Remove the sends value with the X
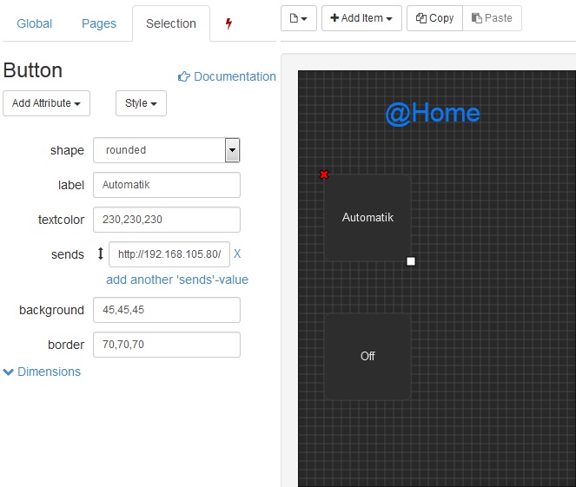Viewport: 576px width, 487px height. coord(237,254)
